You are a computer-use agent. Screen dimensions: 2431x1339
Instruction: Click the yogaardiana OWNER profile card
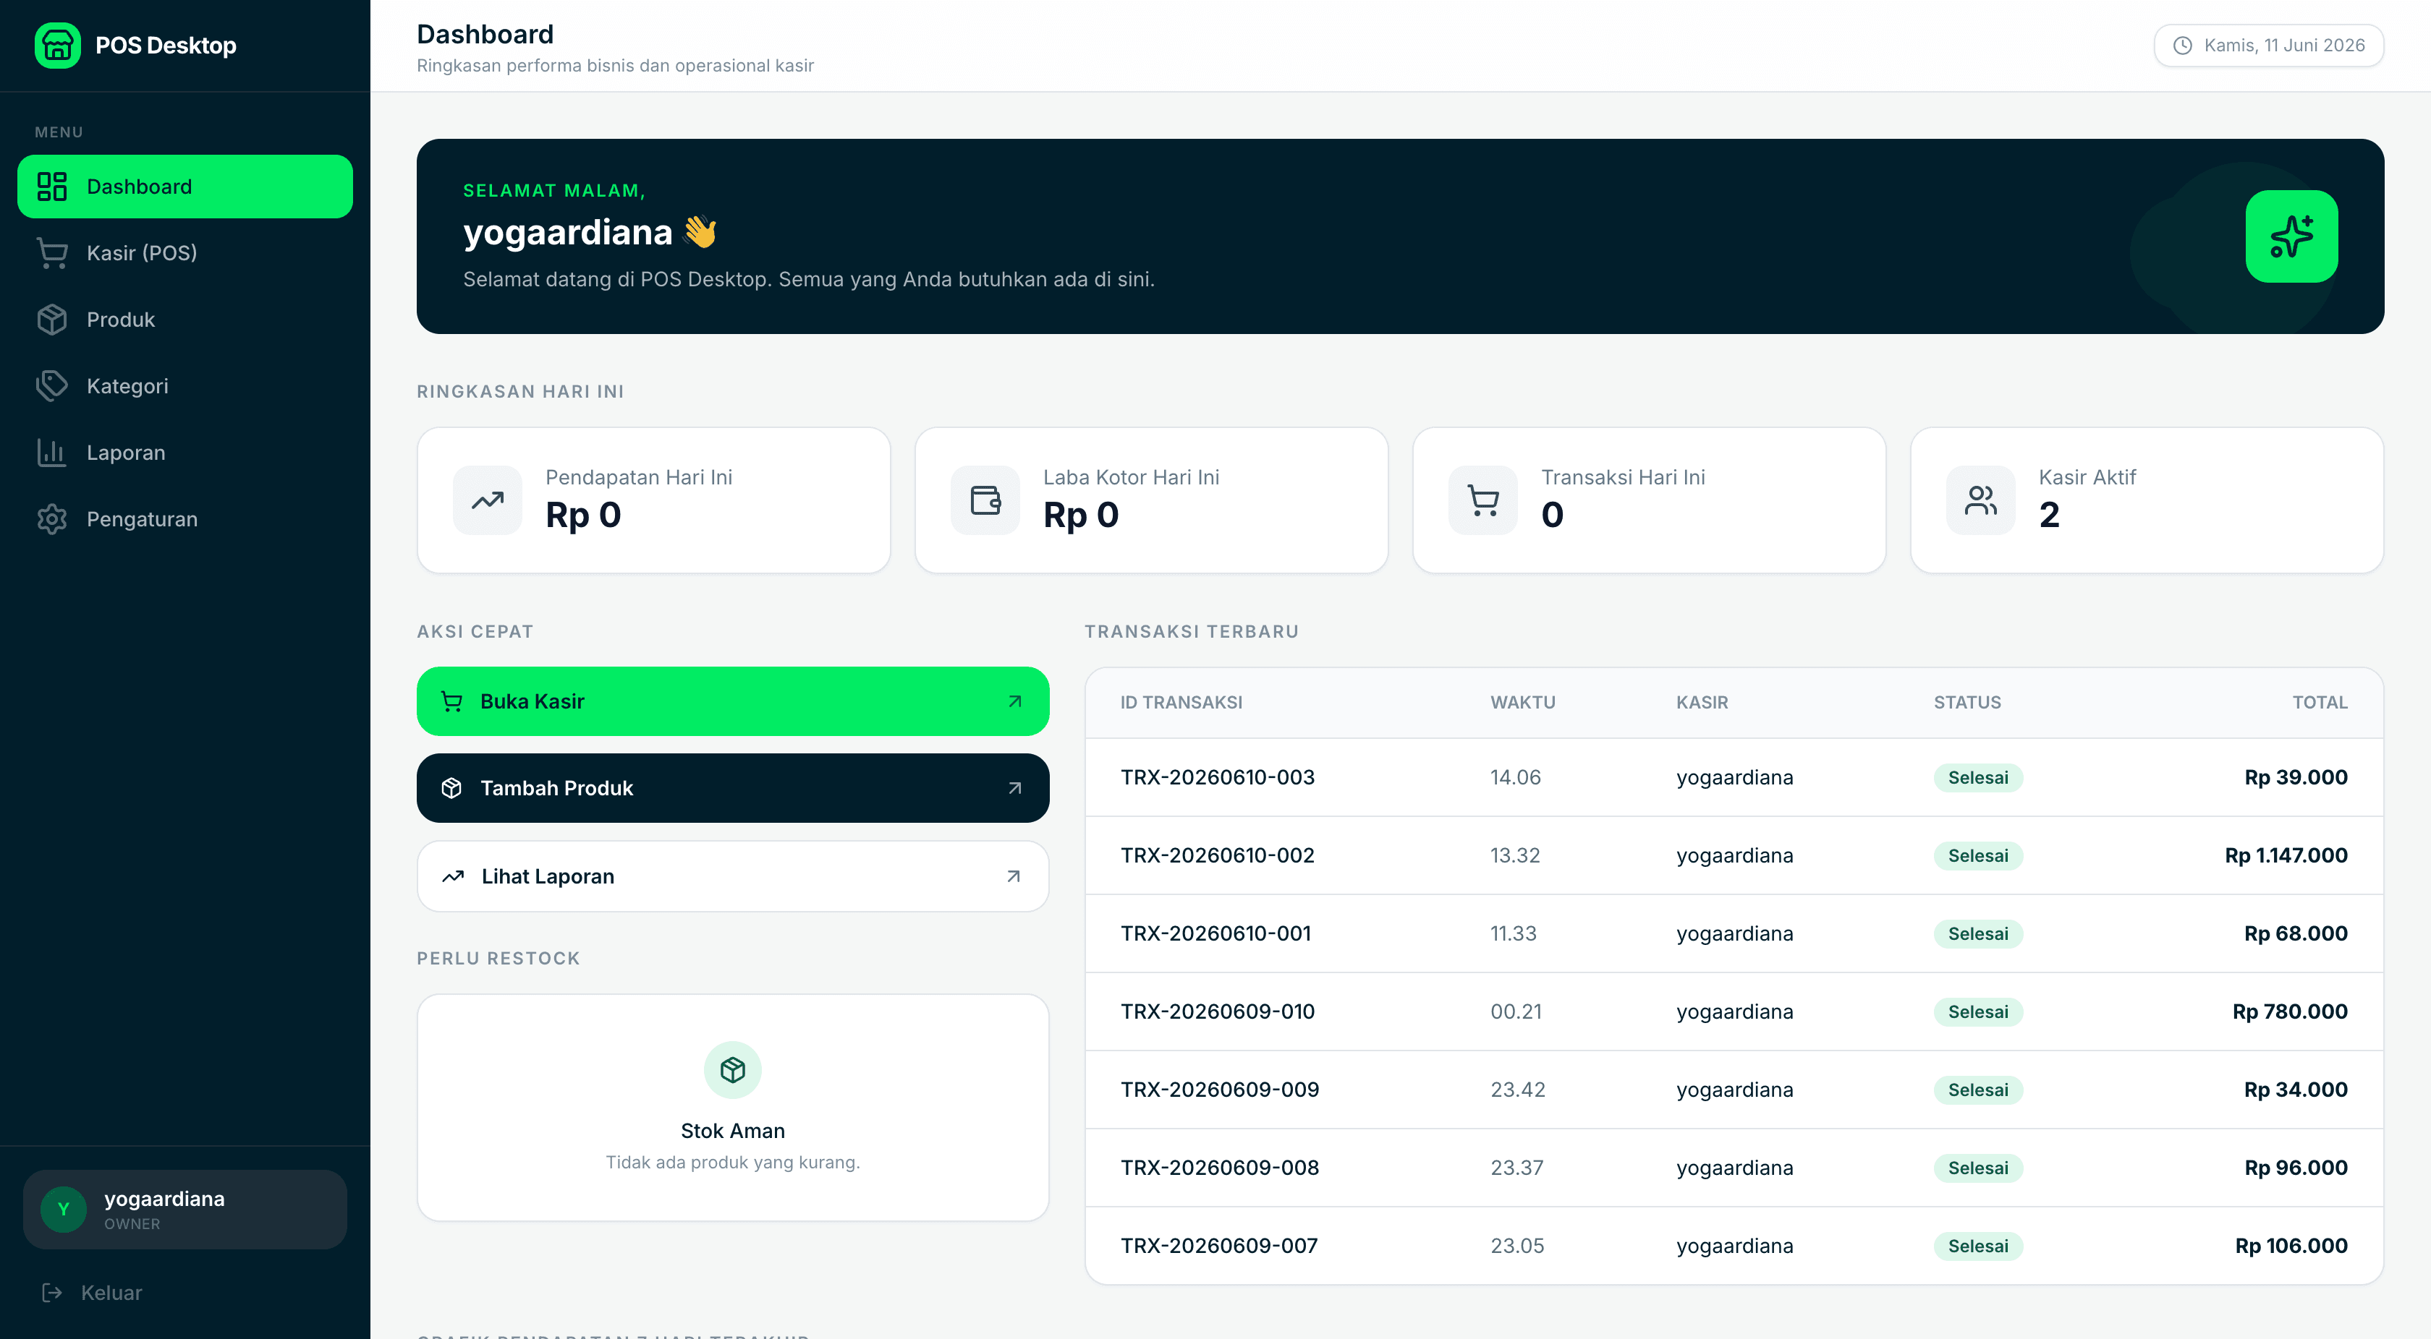pos(185,1210)
